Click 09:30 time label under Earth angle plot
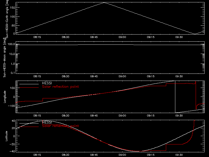 coord(179,37)
